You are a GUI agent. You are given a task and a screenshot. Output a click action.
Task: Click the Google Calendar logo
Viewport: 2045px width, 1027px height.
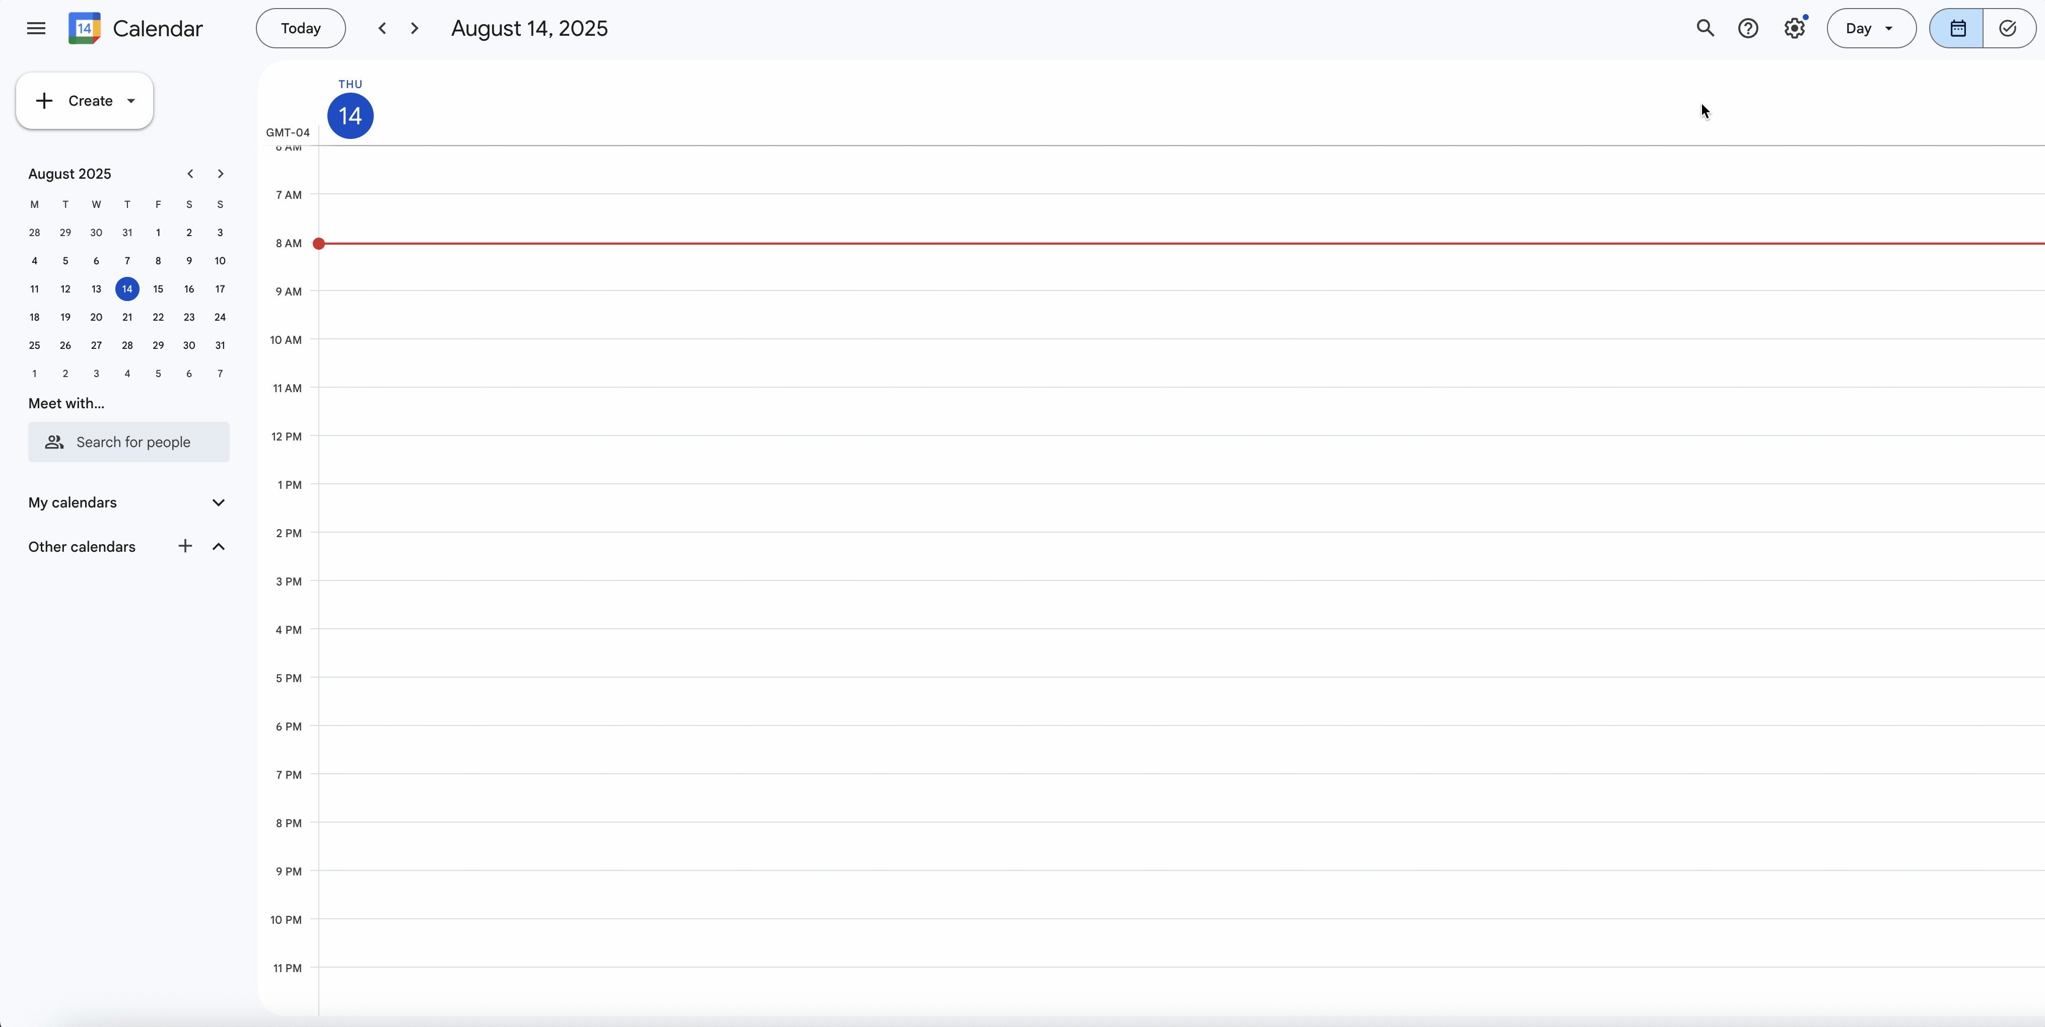[x=84, y=29]
